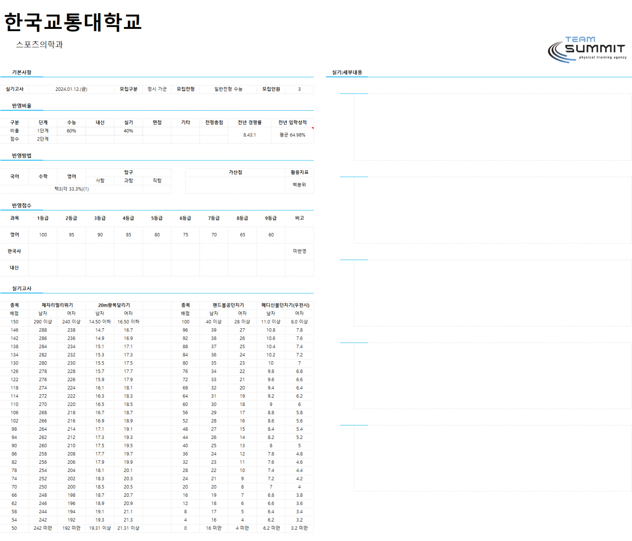Select the 영어 4등급 score 85

(129, 235)
